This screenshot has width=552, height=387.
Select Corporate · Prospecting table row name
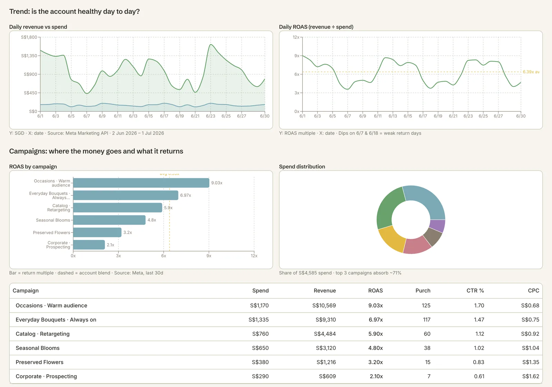click(46, 376)
